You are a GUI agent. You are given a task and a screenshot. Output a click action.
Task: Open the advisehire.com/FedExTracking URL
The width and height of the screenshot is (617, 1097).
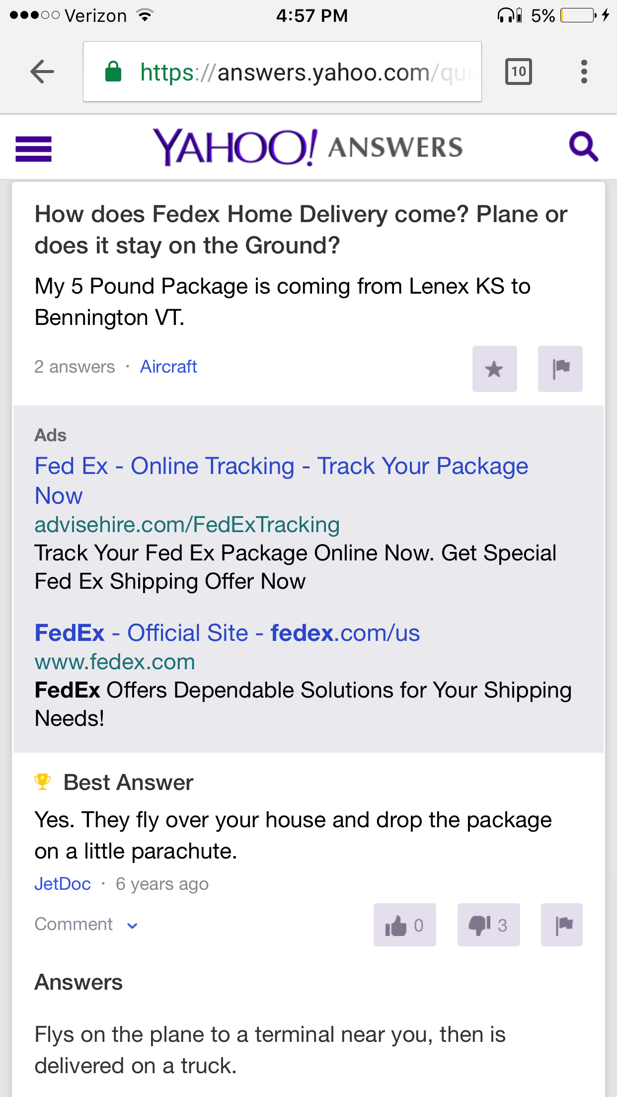coord(187,525)
